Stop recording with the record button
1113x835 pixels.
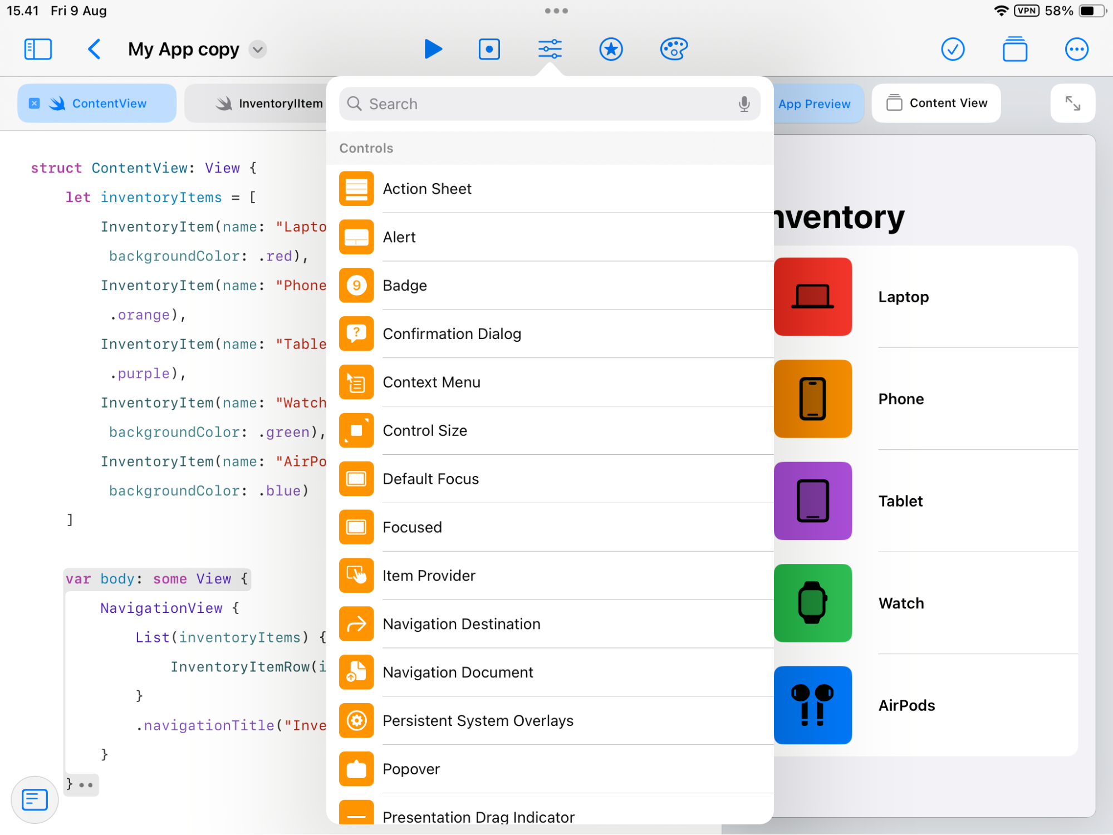pyautogui.click(x=489, y=49)
